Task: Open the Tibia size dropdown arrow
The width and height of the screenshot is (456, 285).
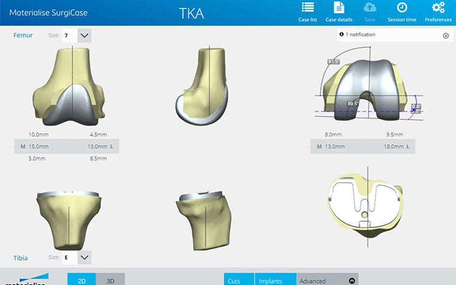Action: click(85, 257)
